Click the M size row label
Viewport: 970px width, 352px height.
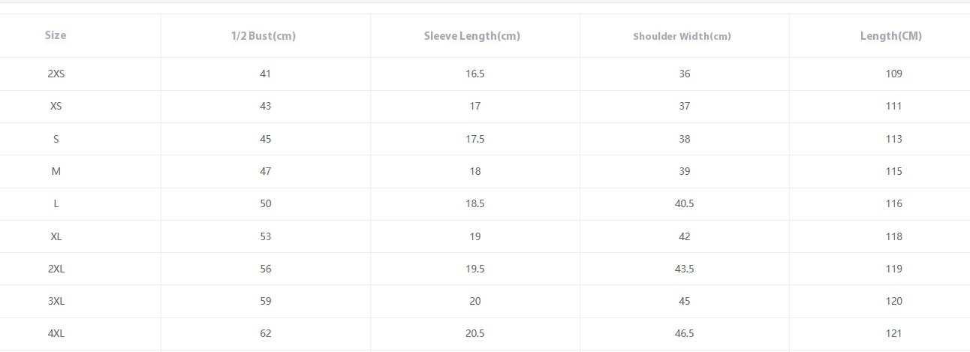point(56,171)
